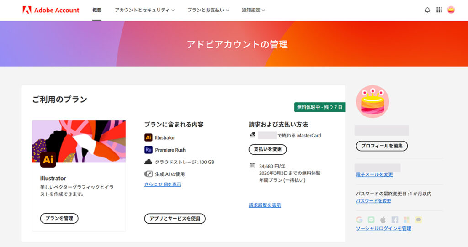Click the 支払いを変更 button
Image resolution: width=468 pixels, height=247 pixels.
pos(268,149)
